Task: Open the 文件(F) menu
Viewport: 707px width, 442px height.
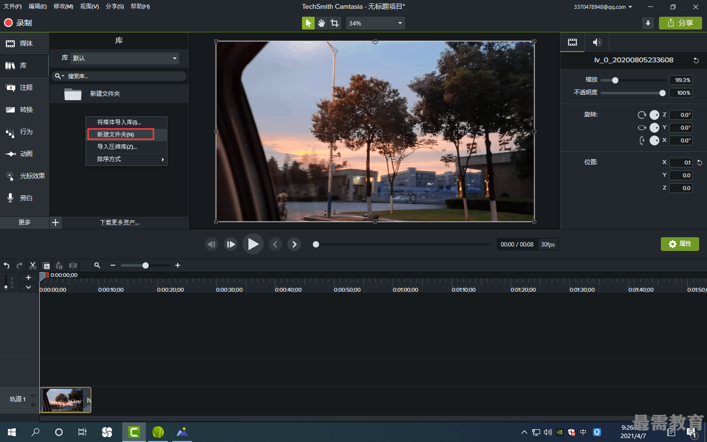Action: pos(13,6)
